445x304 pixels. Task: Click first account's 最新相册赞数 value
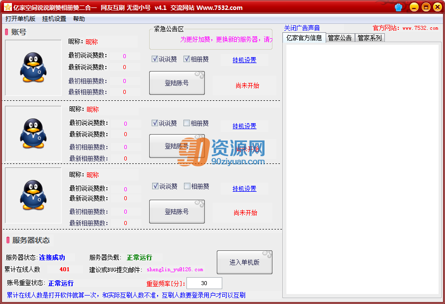(x=125, y=92)
